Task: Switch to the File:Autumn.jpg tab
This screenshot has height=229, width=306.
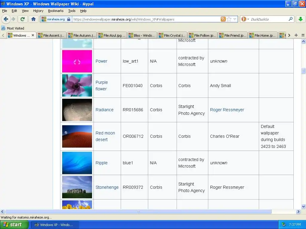Action: (x=82, y=35)
